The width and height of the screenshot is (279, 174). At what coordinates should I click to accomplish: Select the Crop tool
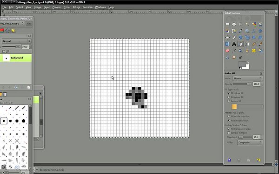click(x=234, y=38)
